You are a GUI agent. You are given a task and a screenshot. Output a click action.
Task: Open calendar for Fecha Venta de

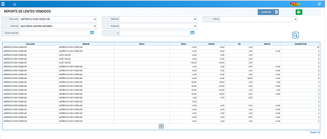click(x=92, y=32)
